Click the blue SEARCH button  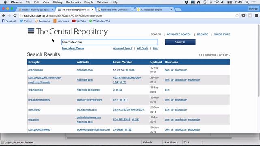(180, 42)
